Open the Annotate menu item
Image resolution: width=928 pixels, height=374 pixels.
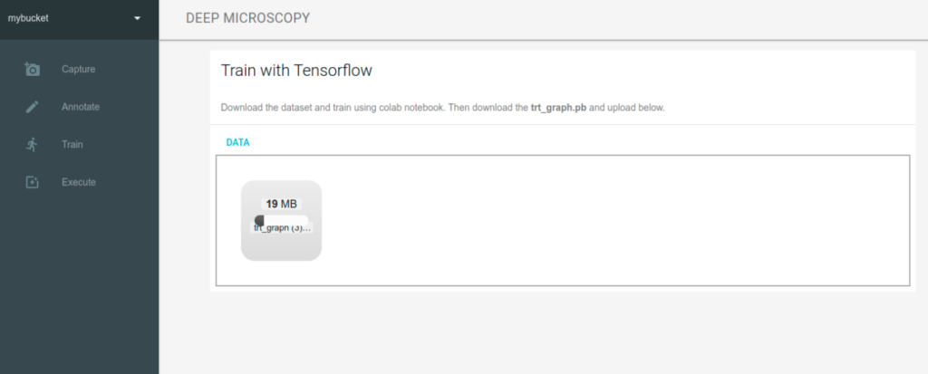tap(81, 107)
